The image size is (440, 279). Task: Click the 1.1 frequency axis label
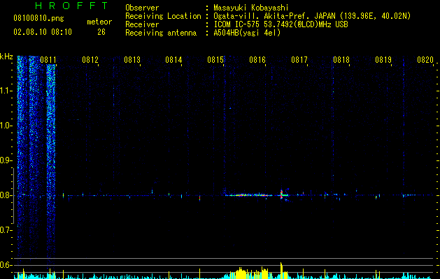coord(6,91)
